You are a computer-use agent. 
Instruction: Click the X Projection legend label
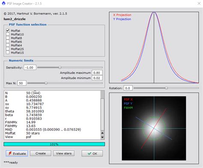(122, 15)
